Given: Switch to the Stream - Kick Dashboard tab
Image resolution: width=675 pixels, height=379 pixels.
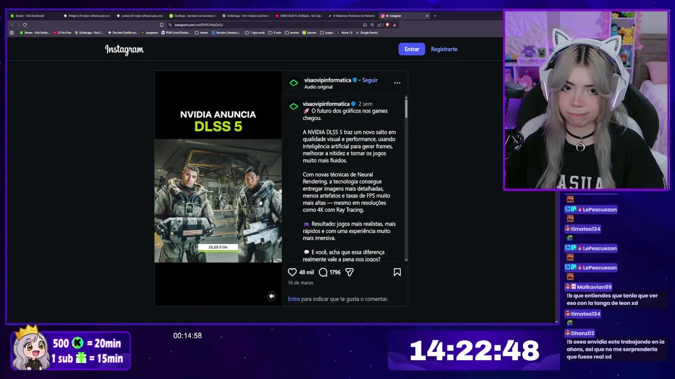Looking at the screenshot, I should 33,16.
